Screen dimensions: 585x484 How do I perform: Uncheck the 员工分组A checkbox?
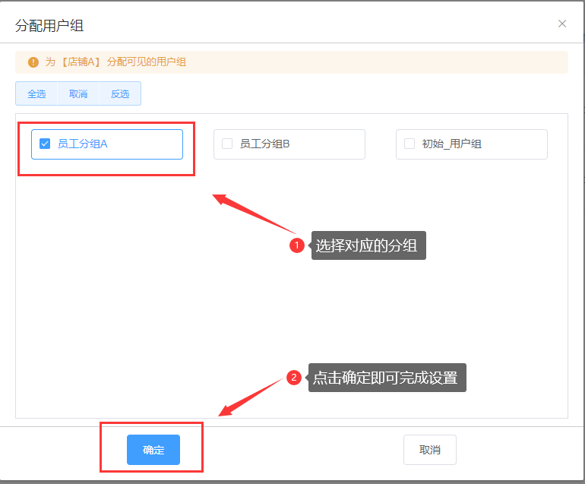[45, 144]
